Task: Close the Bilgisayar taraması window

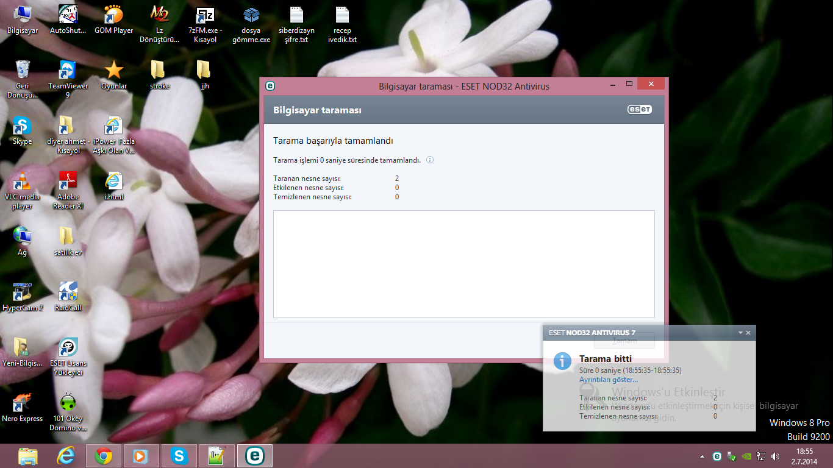Action: 651,83
